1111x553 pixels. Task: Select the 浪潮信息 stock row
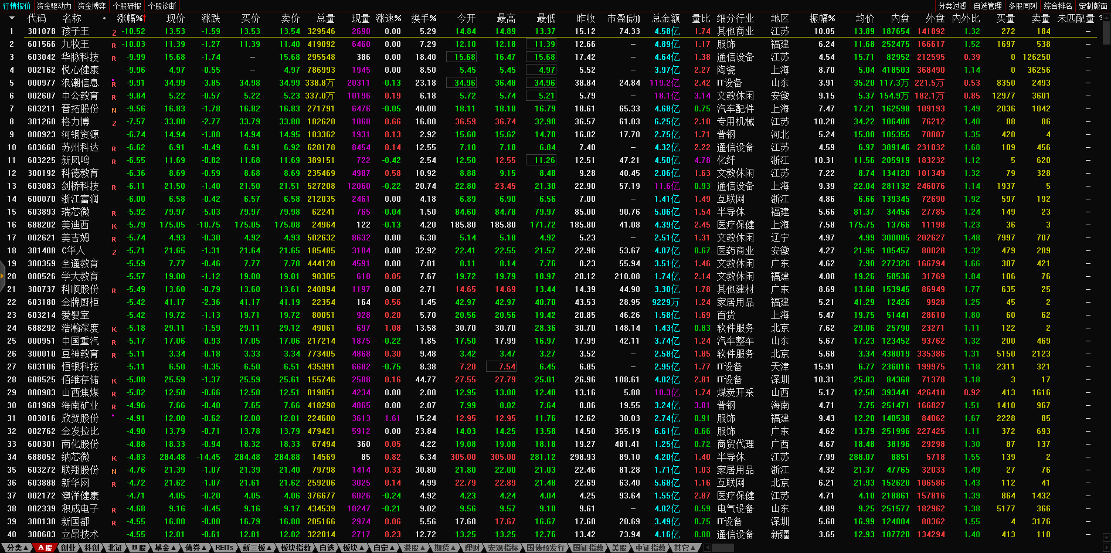pos(80,83)
